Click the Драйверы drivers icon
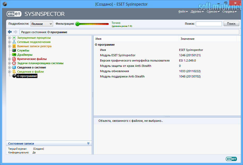Viewport: 243px width, 165px height. [14, 55]
